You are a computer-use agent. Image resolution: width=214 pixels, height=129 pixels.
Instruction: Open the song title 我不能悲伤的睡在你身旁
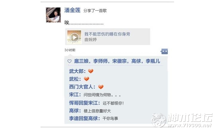coord(107,34)
